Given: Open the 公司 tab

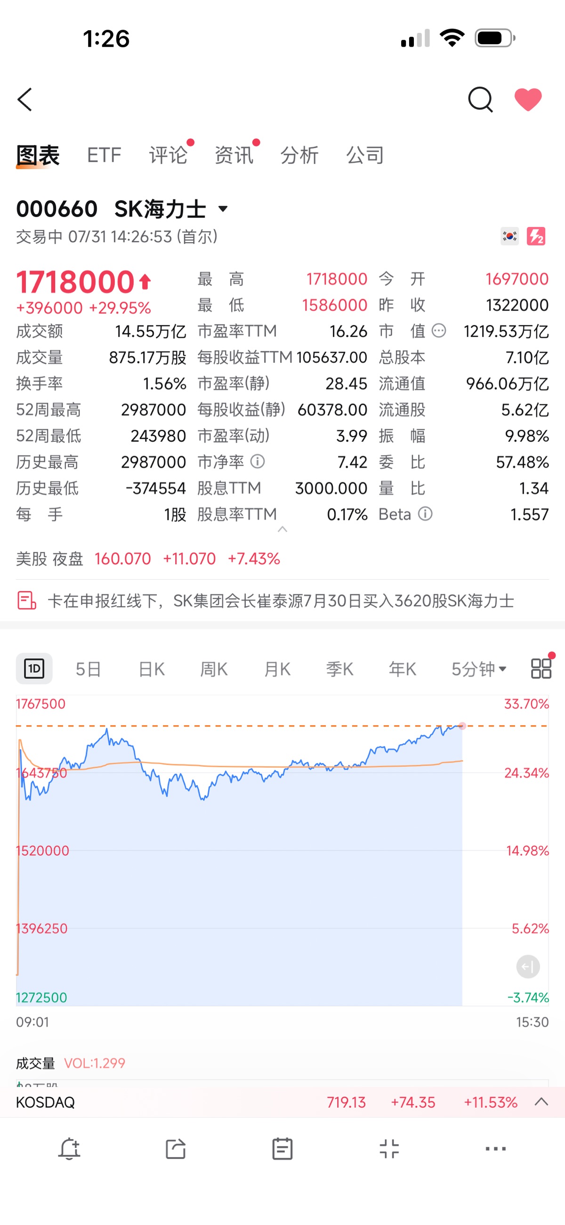Looking at the screenshot, I should click(365, 155).
